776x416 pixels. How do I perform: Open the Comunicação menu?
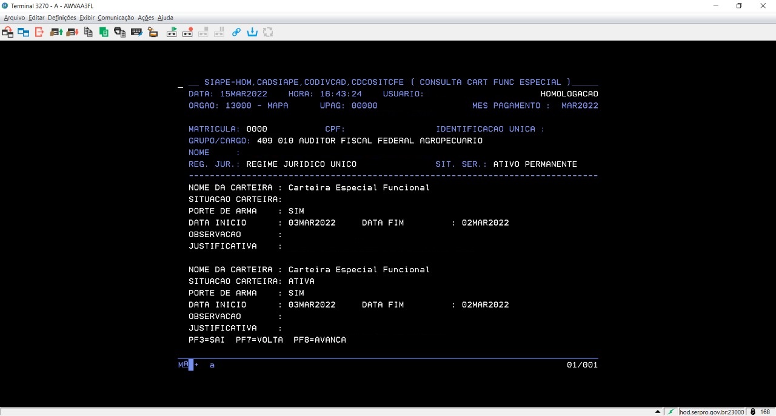pos(115,18)
